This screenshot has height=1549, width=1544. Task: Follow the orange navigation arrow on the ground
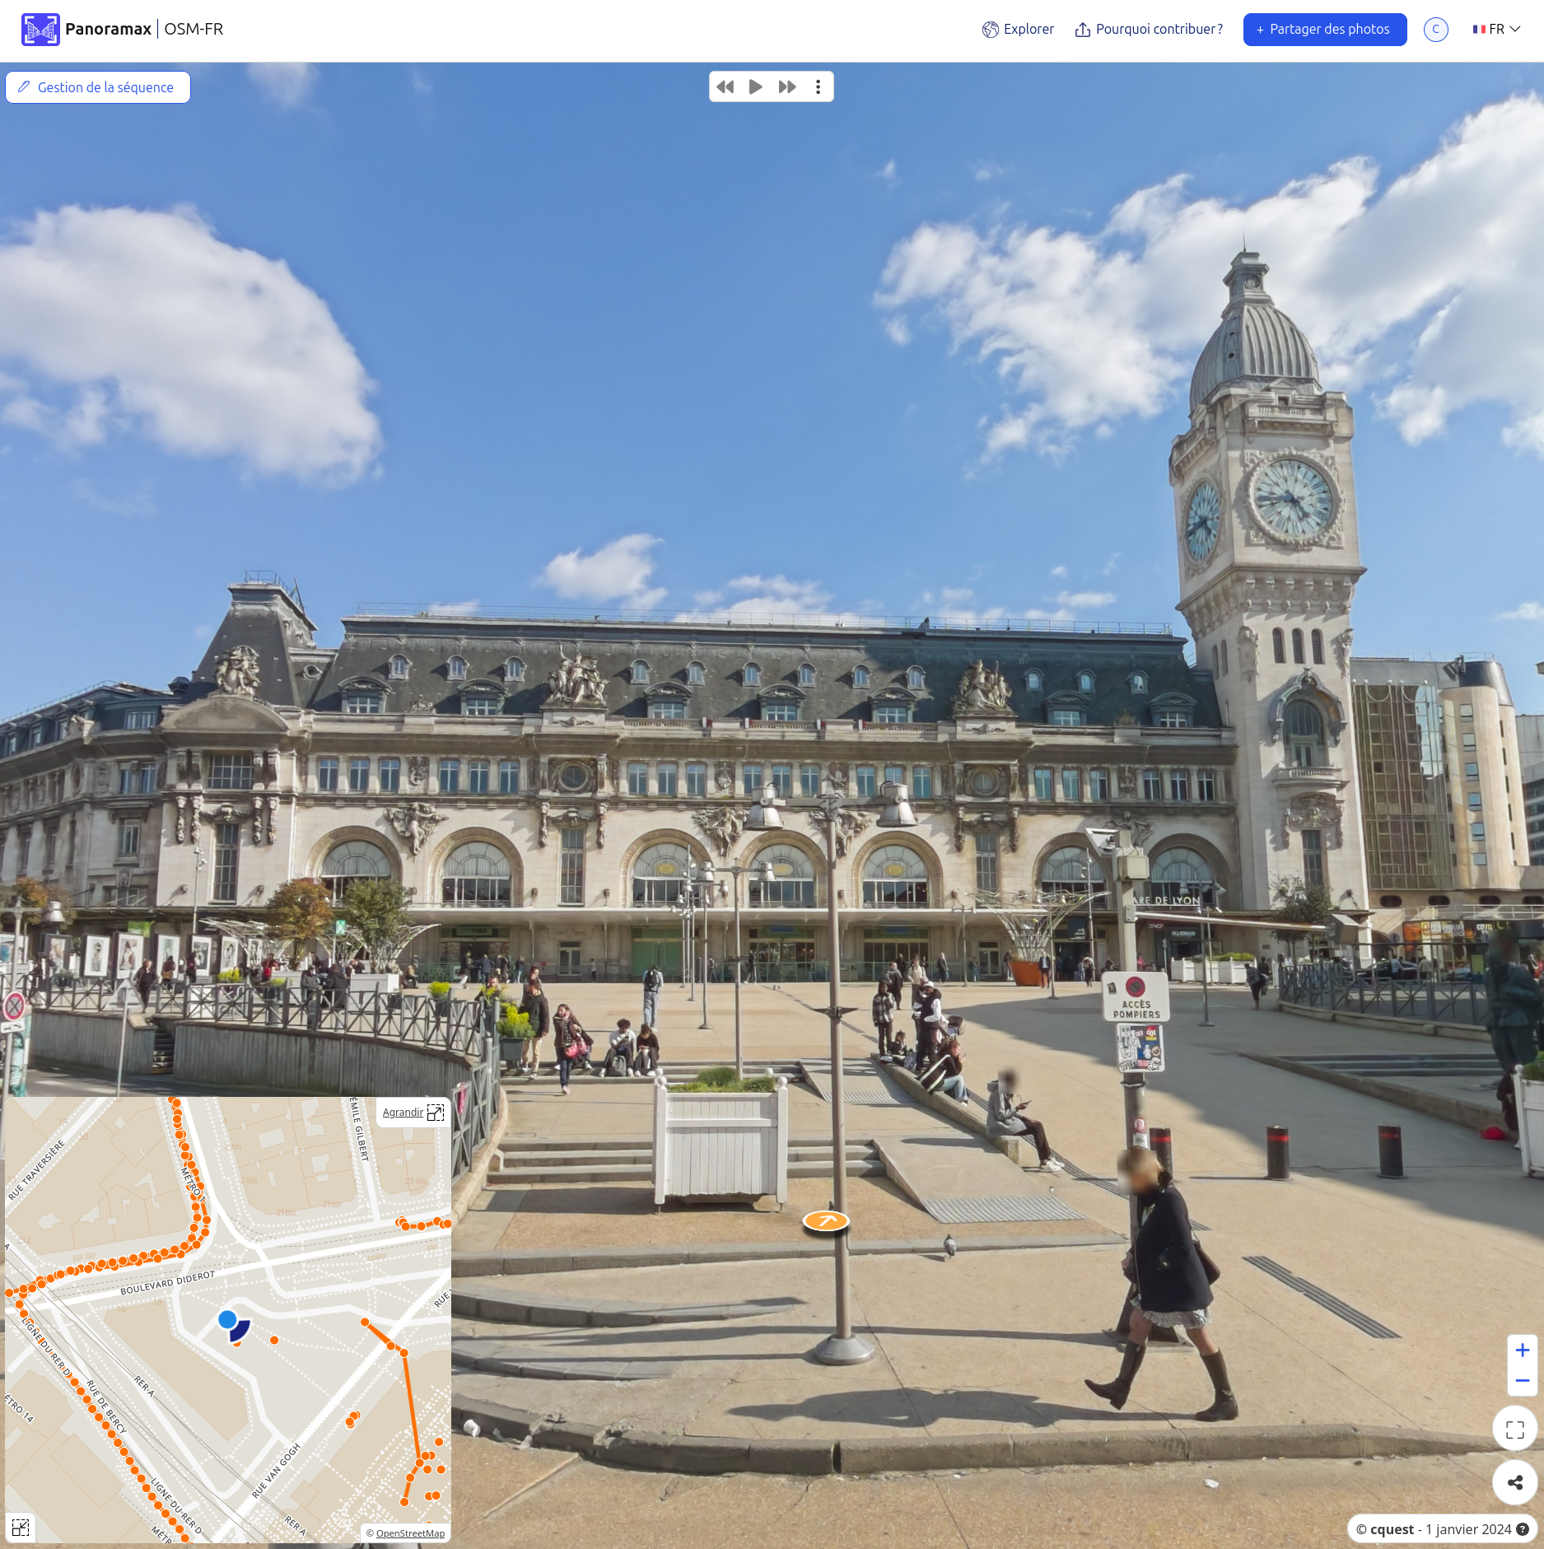[x=826, y=1221]
